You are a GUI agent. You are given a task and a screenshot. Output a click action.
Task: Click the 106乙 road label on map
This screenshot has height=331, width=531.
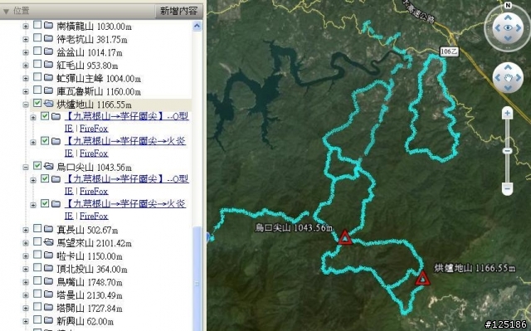(449, 51)
